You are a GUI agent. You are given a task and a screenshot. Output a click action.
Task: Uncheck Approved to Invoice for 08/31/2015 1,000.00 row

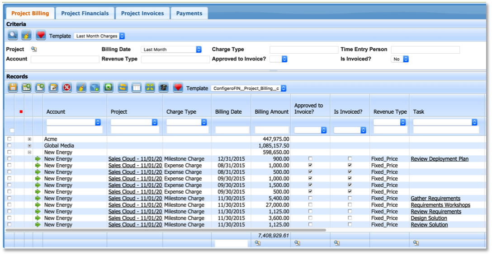(310, 165)
